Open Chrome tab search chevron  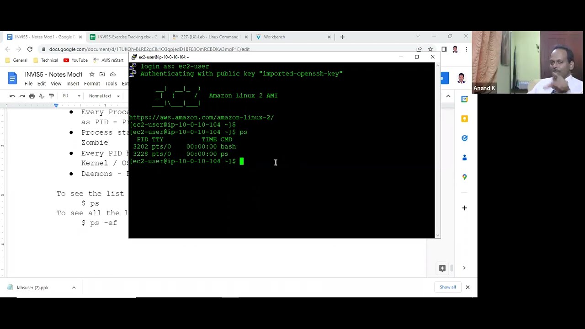[x=418, y=37]
